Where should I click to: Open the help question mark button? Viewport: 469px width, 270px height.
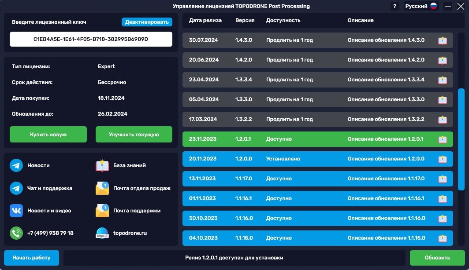pyautogui.click(x=395, y=6)
